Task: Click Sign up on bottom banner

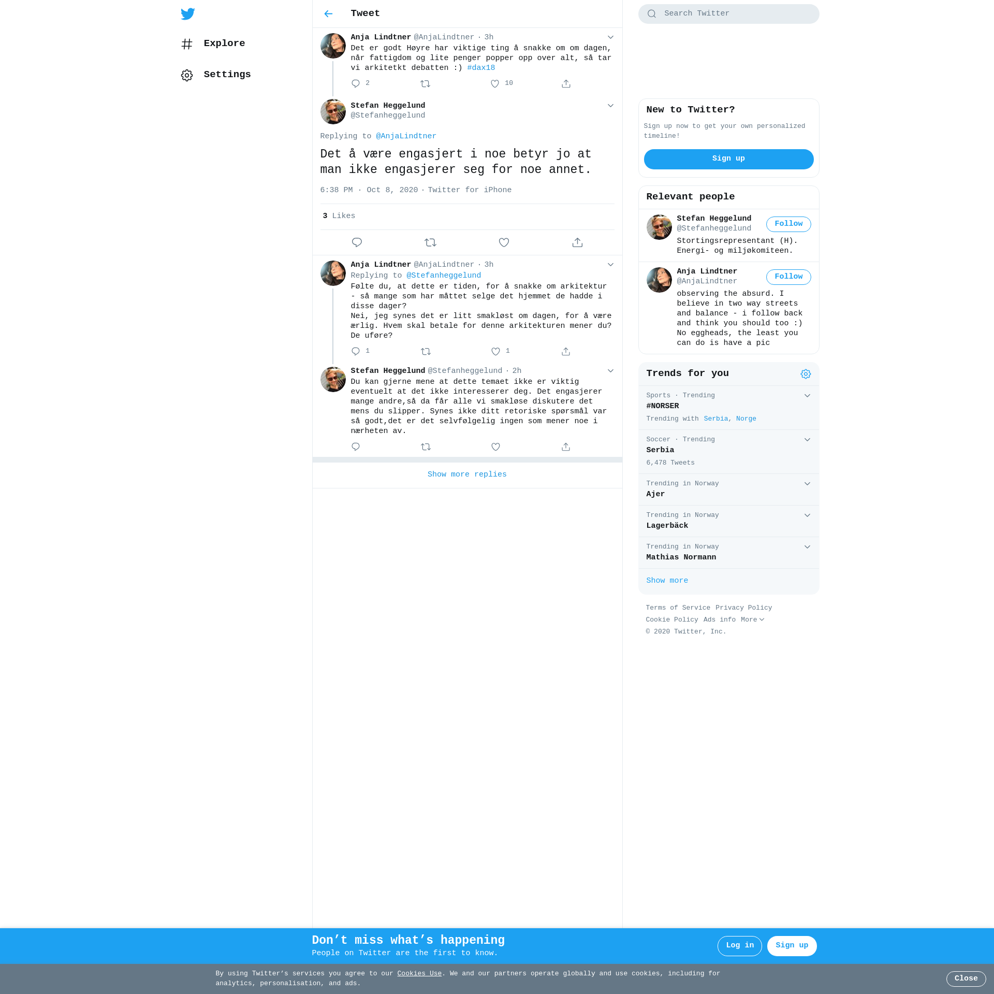Action: pos(792,946)
